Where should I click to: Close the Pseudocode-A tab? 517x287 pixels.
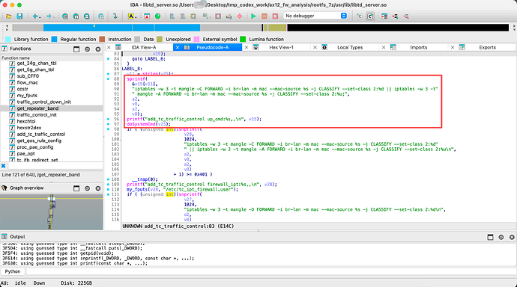click(x=178, y=47)
